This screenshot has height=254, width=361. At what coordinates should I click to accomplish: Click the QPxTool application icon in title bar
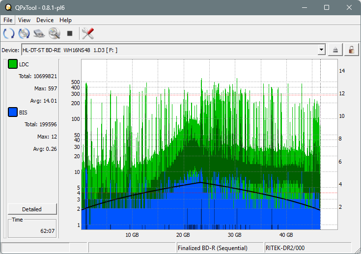(x=8, y=7)
